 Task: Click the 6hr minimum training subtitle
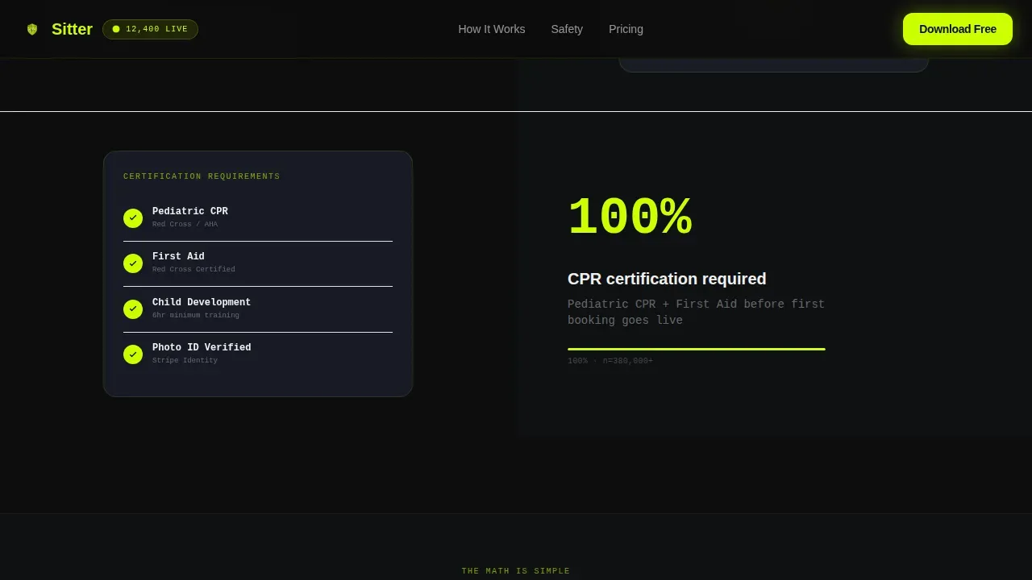196,316
